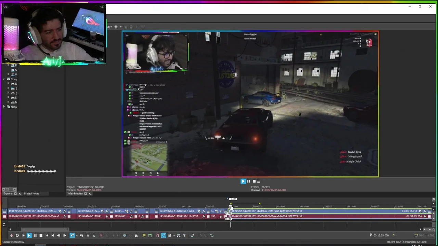Open the Auto Ripple mode dropdown arrow

pyautogui.click(x=174, y=235)
